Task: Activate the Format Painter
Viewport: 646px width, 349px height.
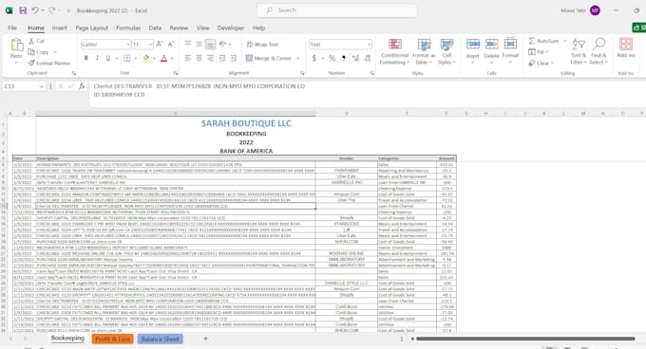Action: pos(49,64)
